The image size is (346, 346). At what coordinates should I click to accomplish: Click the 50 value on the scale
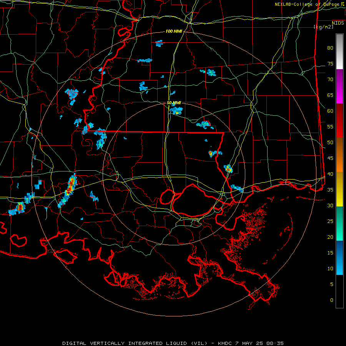coord(330,143)
